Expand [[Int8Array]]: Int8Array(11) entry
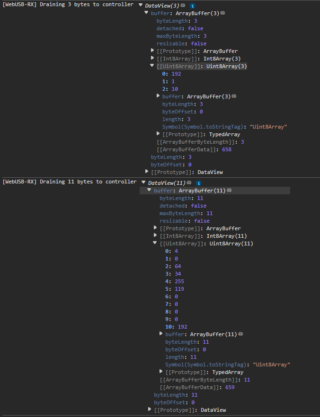The image size is (320, 417). click(156, 236)
